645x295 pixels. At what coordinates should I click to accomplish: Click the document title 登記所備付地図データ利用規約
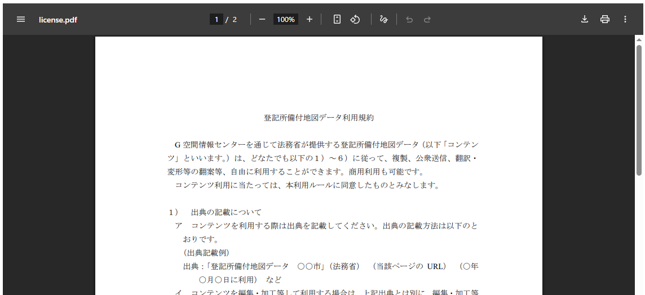[319, 118]
